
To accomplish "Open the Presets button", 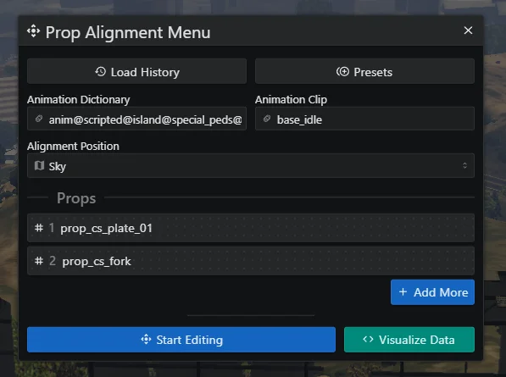I will click(x=364, y=71).
